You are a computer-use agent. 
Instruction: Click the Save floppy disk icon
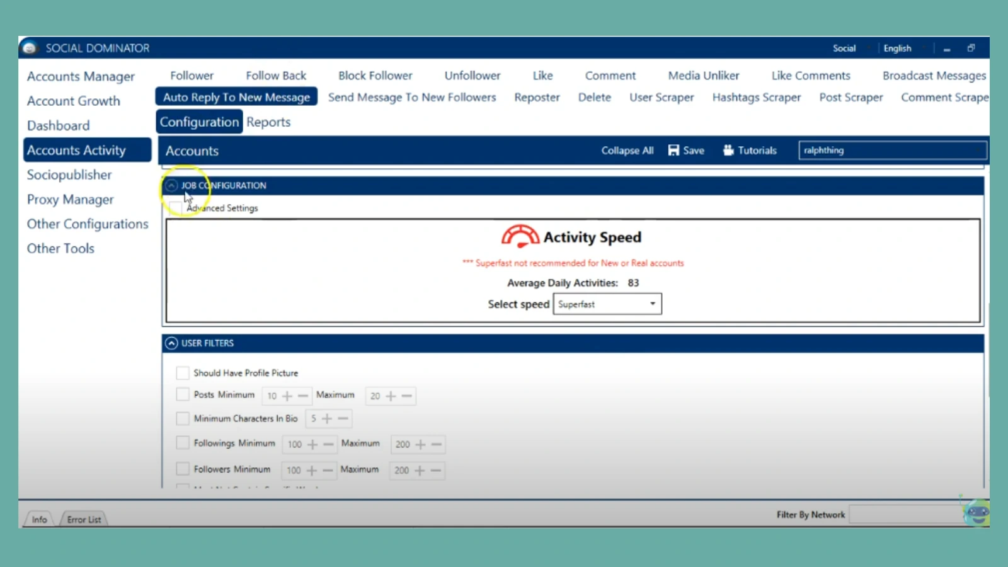click(x=673, y=150)
